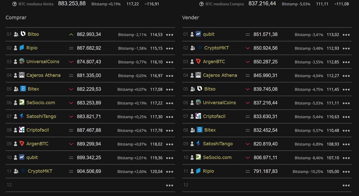Click the value 120,04 in CryptoMKT row
The height and width of the screenshot is (196, 359).
156,172
